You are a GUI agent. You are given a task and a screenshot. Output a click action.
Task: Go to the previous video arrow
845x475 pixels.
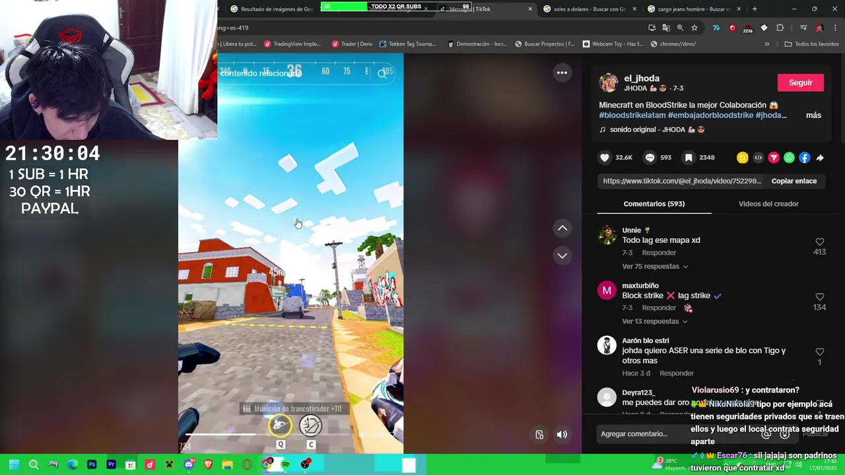pyautogui.click(x=562, y=228)
